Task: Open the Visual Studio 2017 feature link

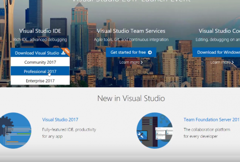Action: [60, 120]
